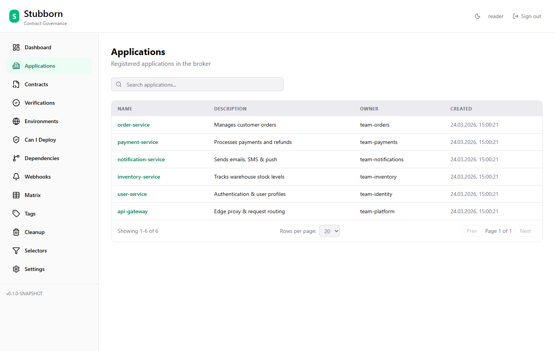Click the Webhooks bell icon
This screenshot has width=555, height=351.
(16, 176)
